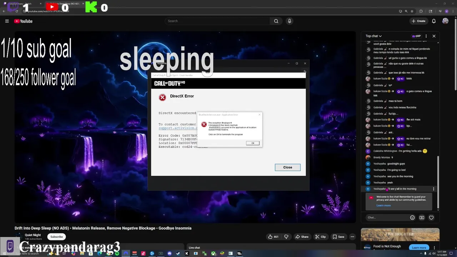Red error icon in the DirectX Error dialog
The width and height of the screenshot is (457, 257).
[162, 97]
